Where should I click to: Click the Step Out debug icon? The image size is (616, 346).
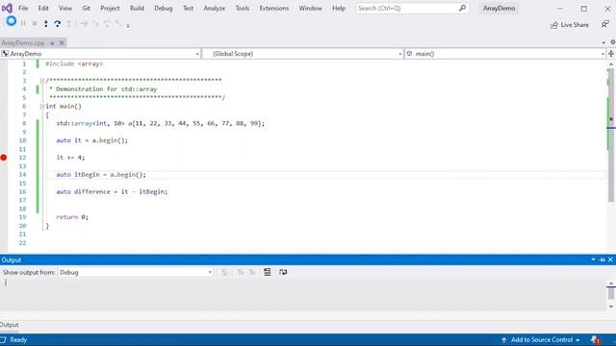(68, 24)
